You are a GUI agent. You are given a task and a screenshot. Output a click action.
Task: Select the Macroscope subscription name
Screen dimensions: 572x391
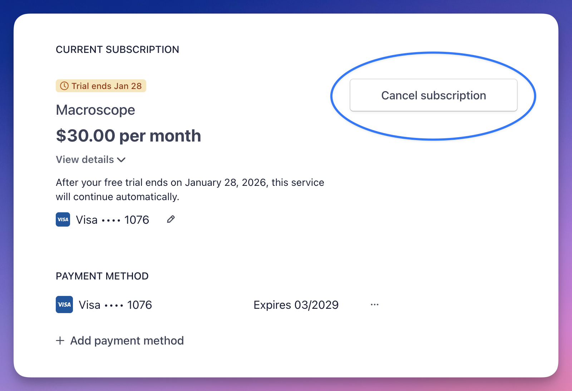coord(95,110)
